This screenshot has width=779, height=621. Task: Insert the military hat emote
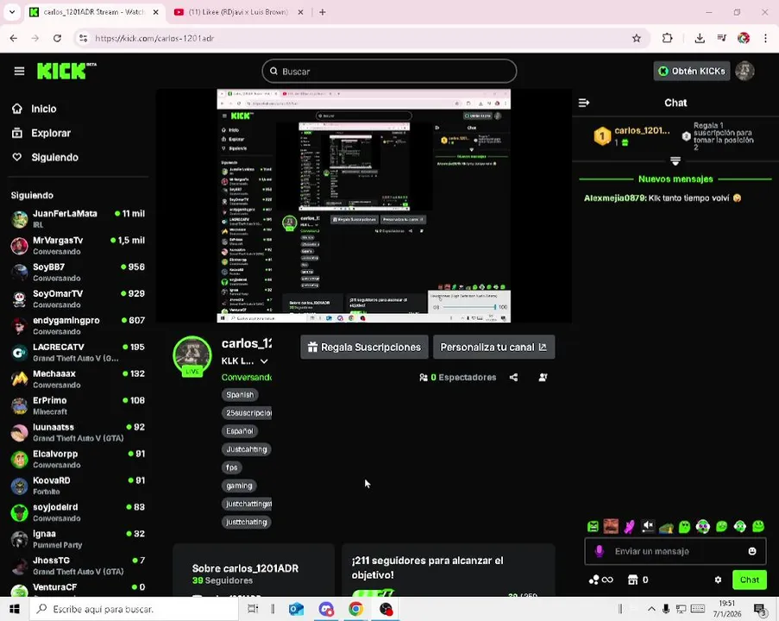pos(666,527)
